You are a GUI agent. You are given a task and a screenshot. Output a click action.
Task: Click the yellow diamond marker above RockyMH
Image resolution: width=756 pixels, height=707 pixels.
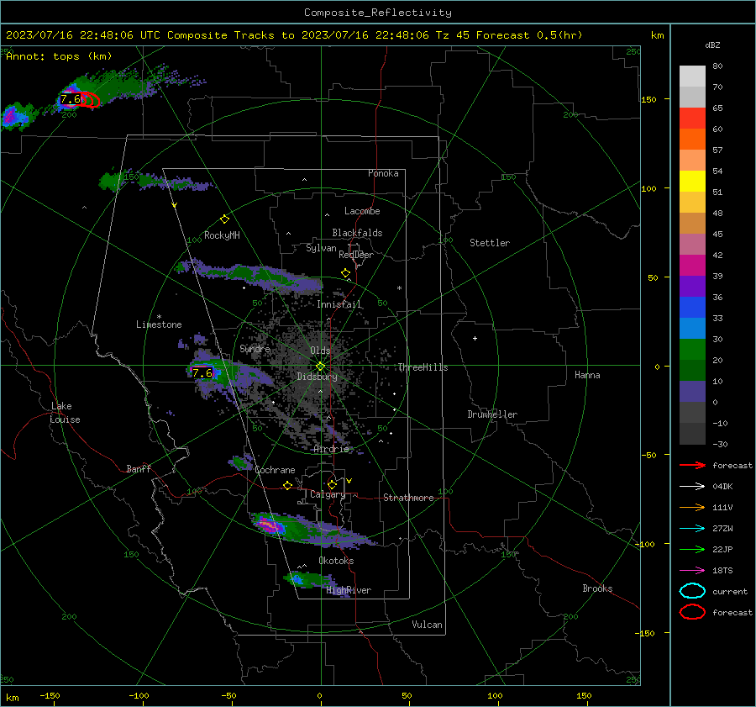[x=224, y=219]
